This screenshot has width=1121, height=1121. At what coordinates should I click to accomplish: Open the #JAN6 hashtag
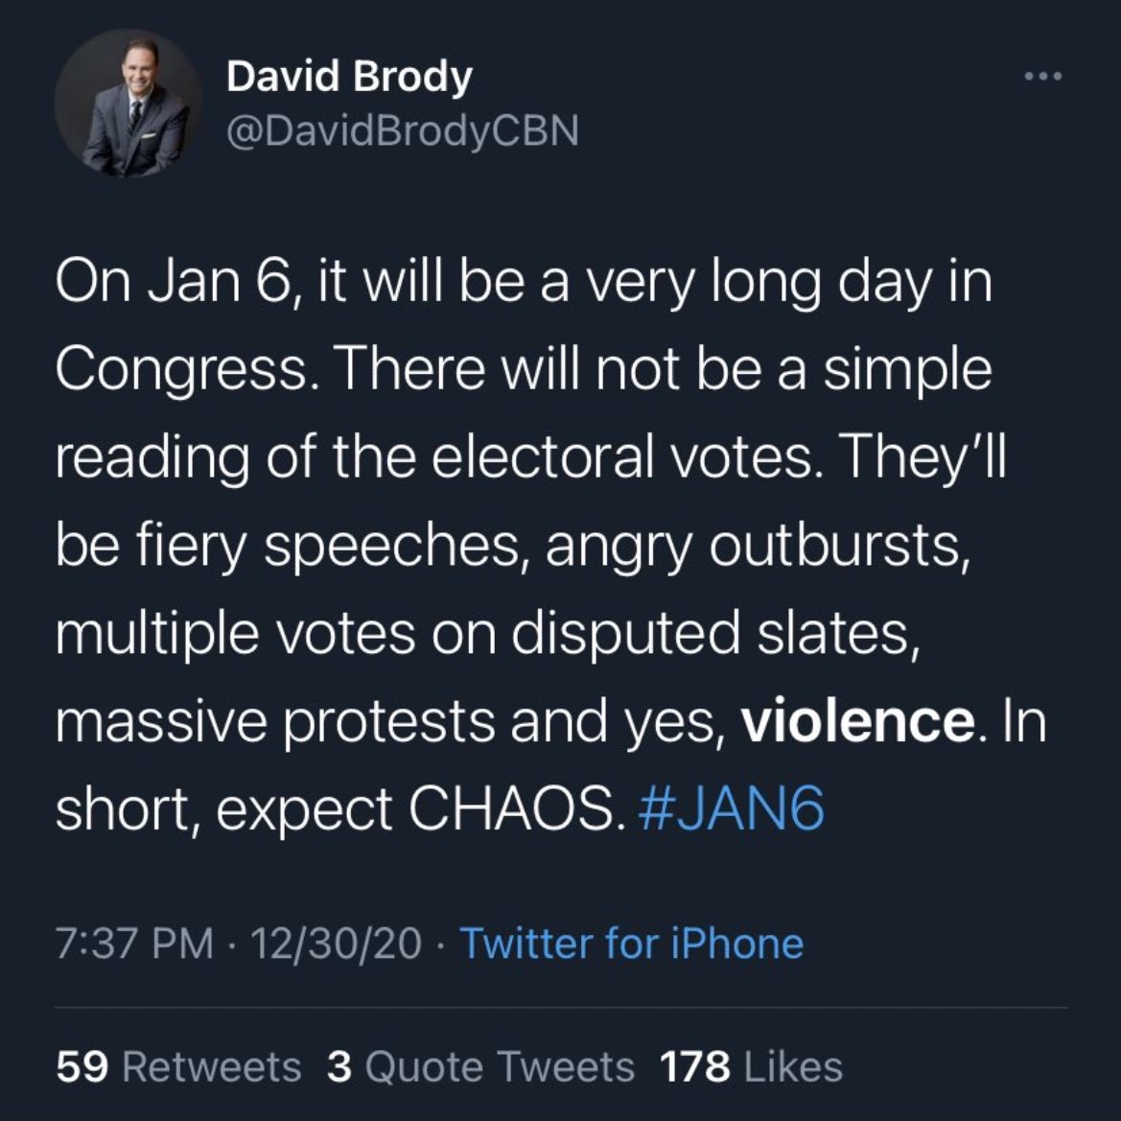[x=730, y=809]
